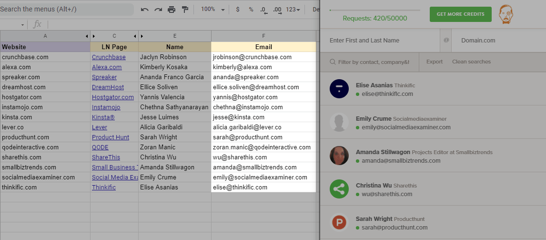
Task: Select cell ellice.soliven@dreamhost.com
Action: coord(263,87)
